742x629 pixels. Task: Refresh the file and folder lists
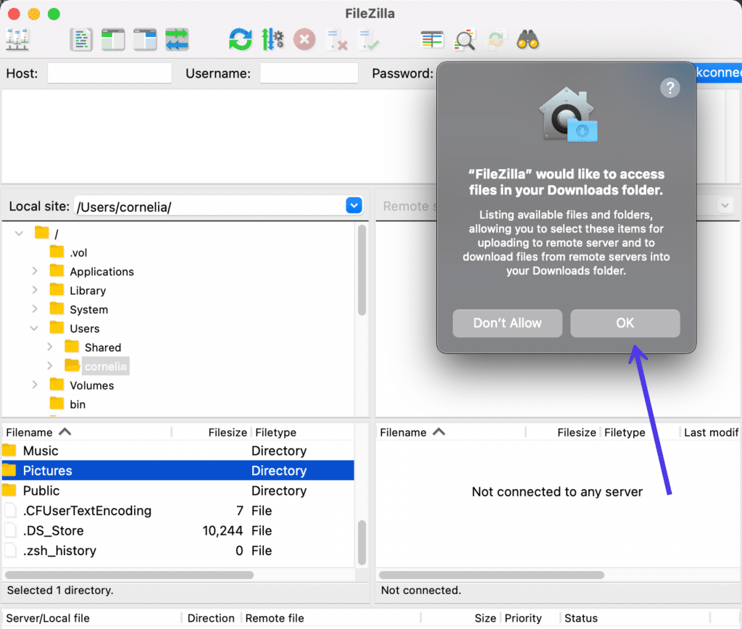[x=239, y=39]
